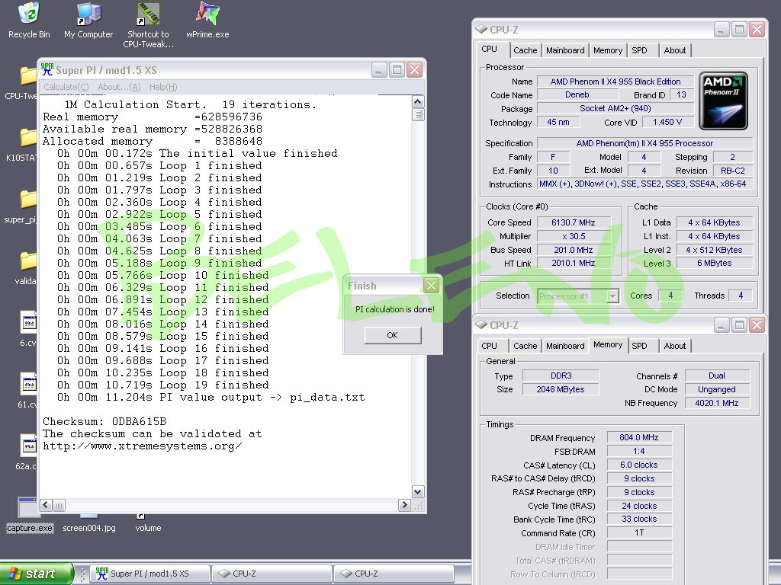The image size is (781, 585).
Task: Click the Core VID value 1.450 V
Action: (x=667, y=122)
